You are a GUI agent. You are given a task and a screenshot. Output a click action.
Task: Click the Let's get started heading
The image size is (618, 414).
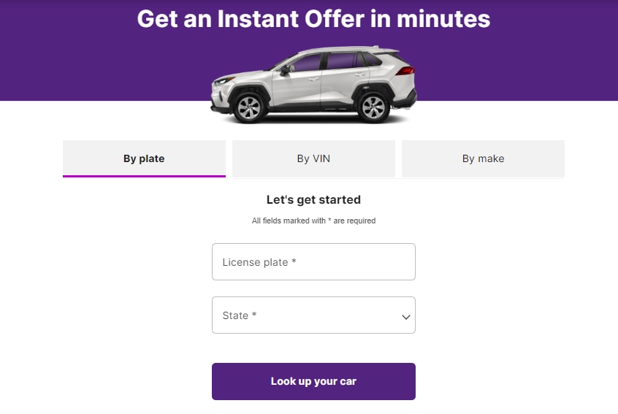[x=313, y=200]
